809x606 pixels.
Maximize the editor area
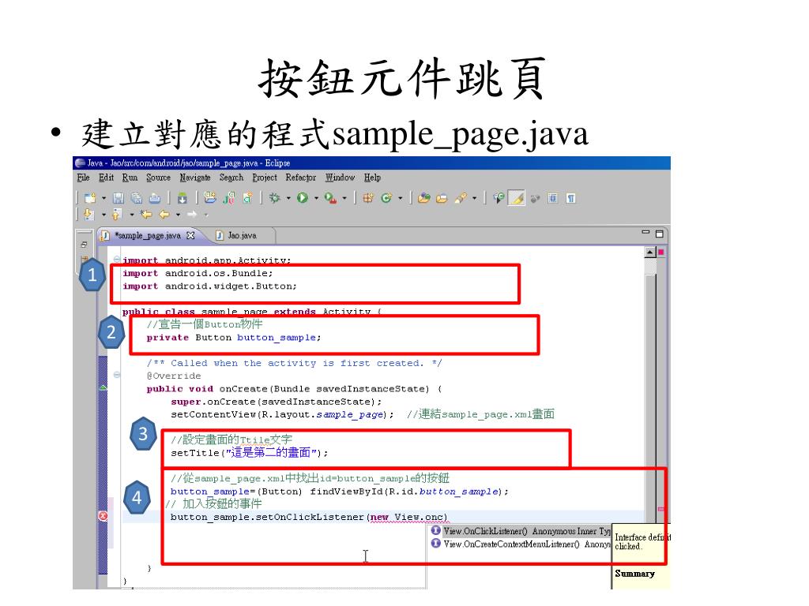point(660,234)
